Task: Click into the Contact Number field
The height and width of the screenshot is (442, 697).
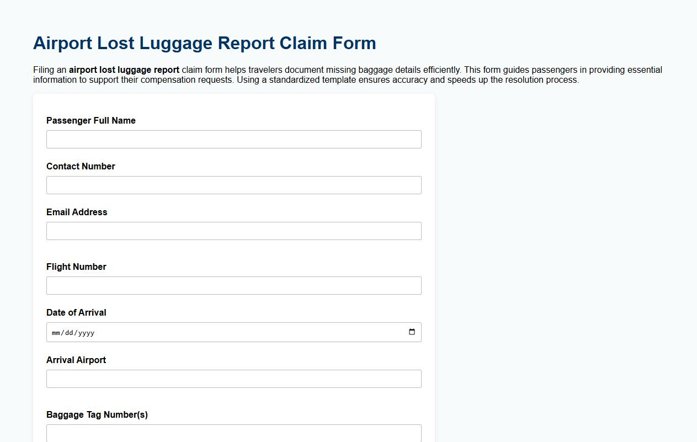Action: [233, 185]
